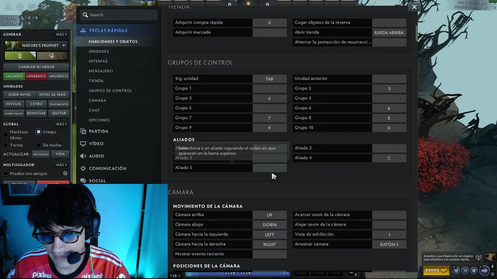Enable the Torres checkbox

click(x=5, y=145)
